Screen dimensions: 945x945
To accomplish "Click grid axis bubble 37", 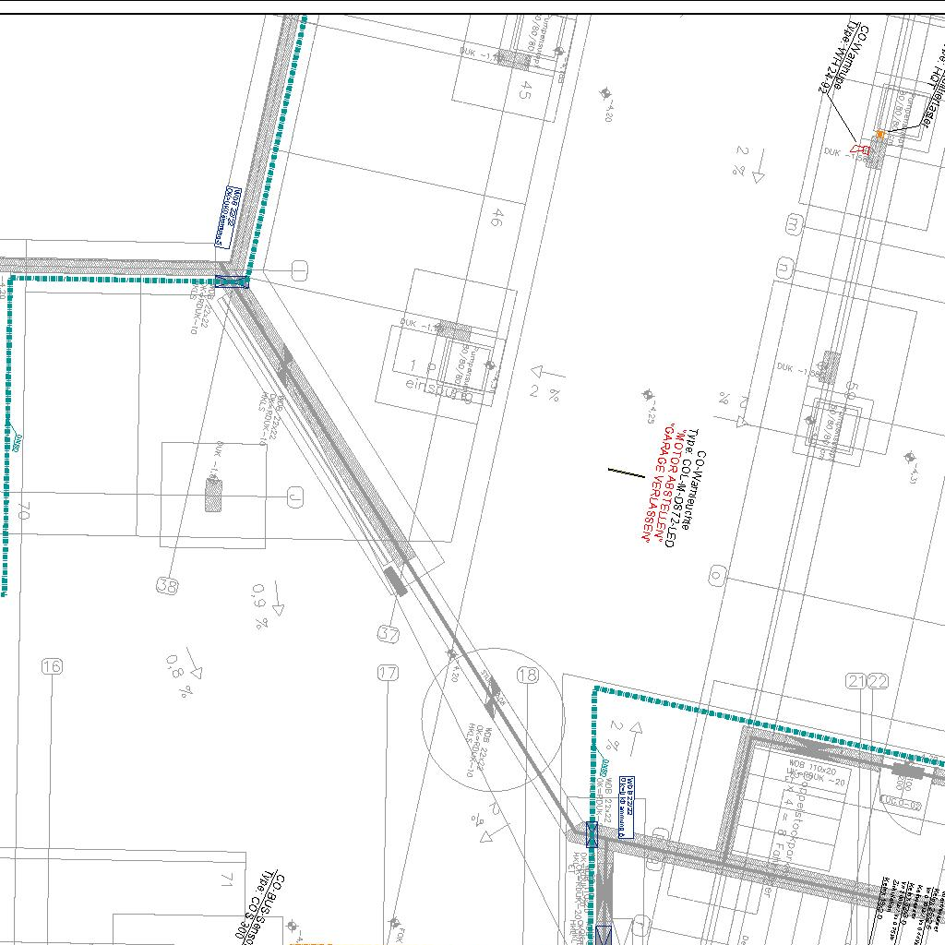I will 389,634.
